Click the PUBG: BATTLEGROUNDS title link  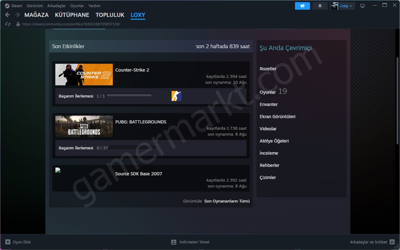click(141, 122)
